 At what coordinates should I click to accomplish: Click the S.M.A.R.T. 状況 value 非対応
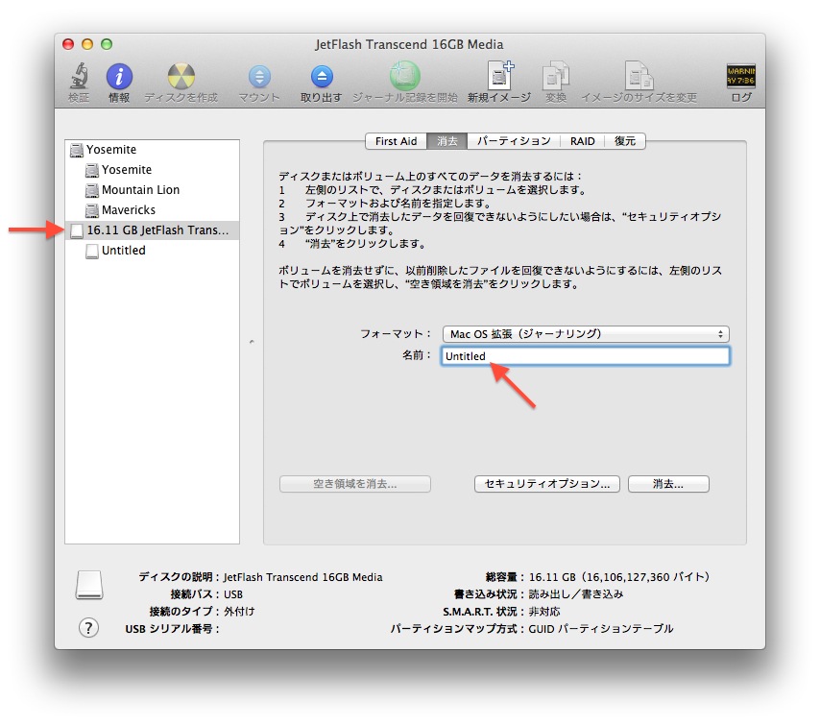tap(544, 612)
